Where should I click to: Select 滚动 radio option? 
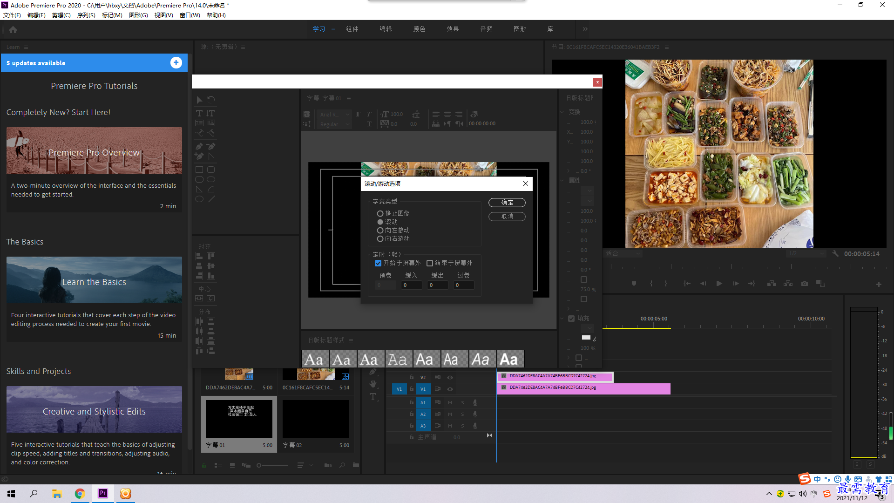pyautogui.click(x=380, y=222)
